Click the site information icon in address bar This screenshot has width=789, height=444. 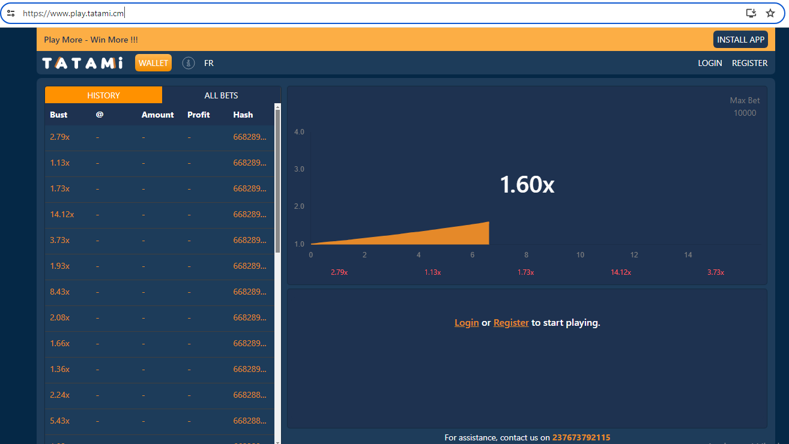(x=11, y=13)
